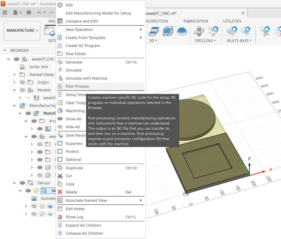The width and height of the screenshot is (281, 239).
Task: Collapse the BROWSER panel with double arrows
Action: point(5,50)
